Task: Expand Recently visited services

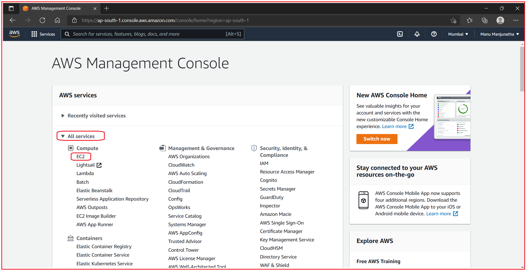Action: coord(94,116)
